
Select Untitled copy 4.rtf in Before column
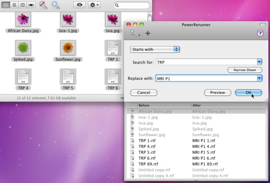click(x=156, y=176)
